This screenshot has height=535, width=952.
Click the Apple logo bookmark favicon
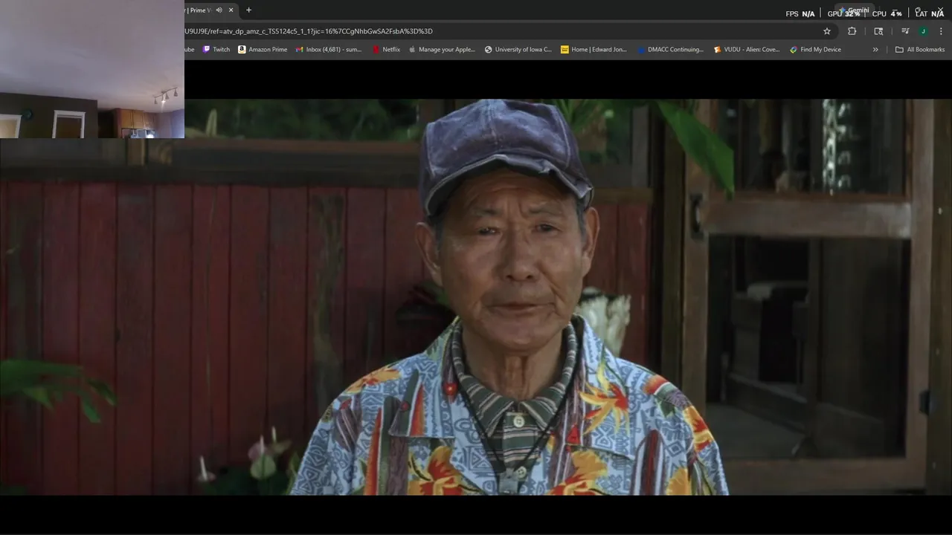click(413, 50)
